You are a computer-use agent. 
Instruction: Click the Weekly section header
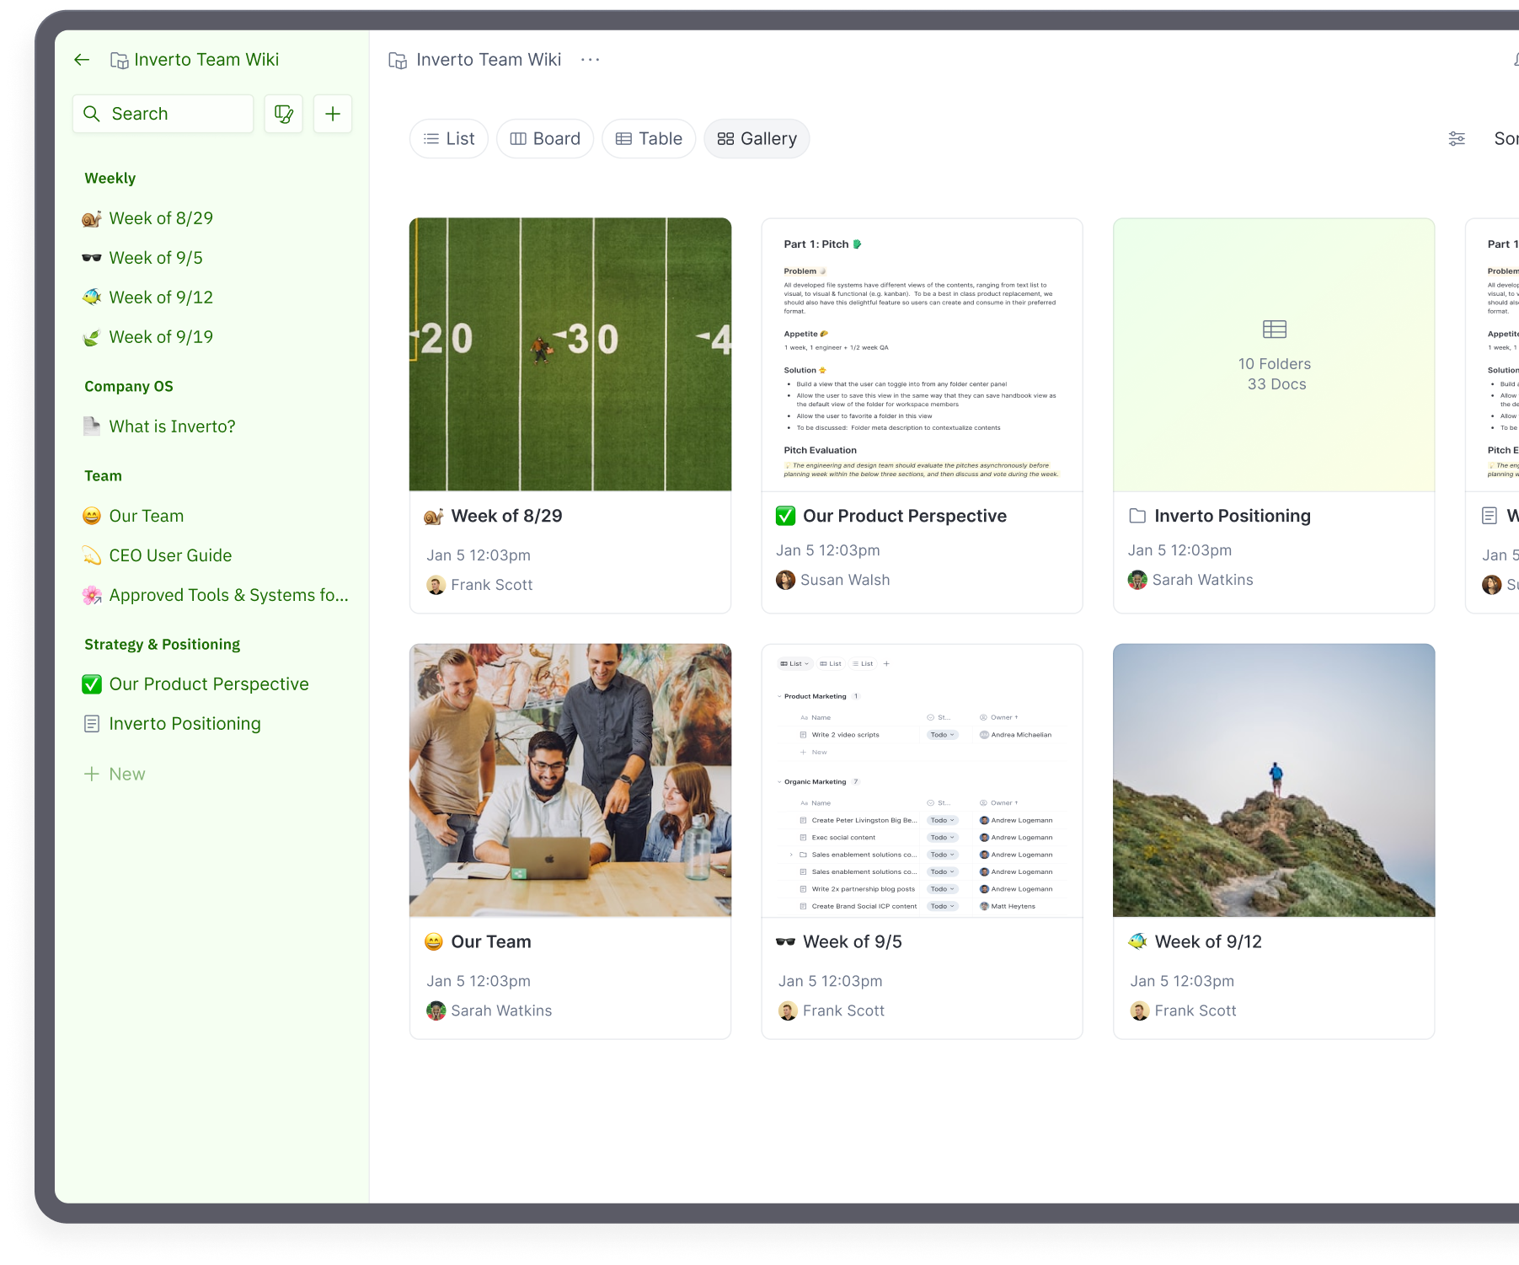(x=110, y=179)
